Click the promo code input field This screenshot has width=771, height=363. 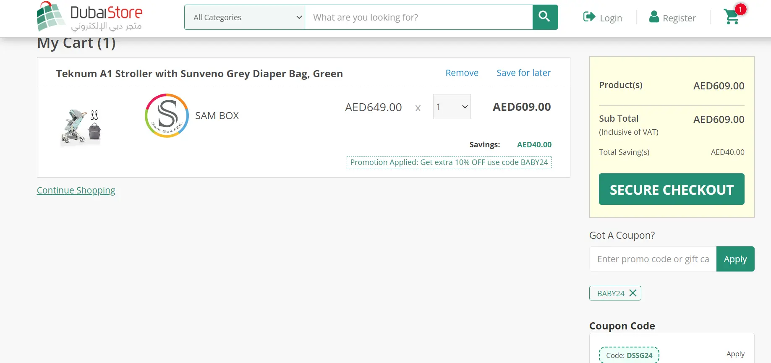point(653,259)
